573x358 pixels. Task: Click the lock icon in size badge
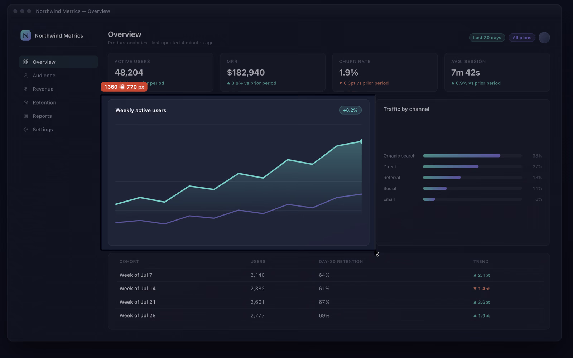[x=122, y=87]
